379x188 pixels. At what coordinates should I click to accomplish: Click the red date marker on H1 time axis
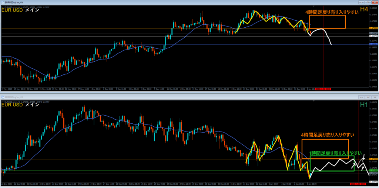(359, 184)
